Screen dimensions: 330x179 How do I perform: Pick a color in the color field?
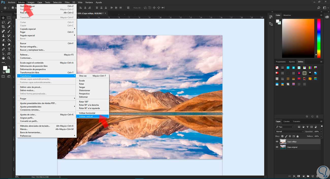point(298,38)
